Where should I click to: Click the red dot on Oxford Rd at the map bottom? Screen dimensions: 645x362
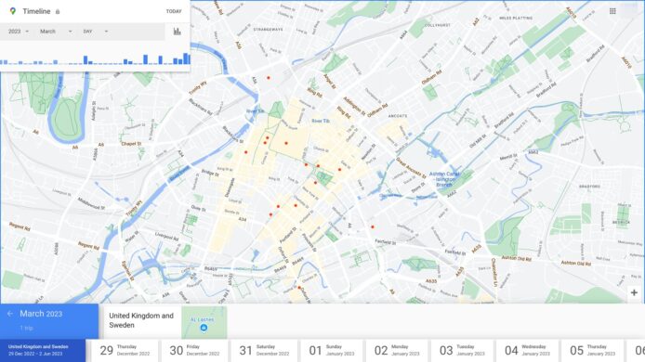pos(299,288)
